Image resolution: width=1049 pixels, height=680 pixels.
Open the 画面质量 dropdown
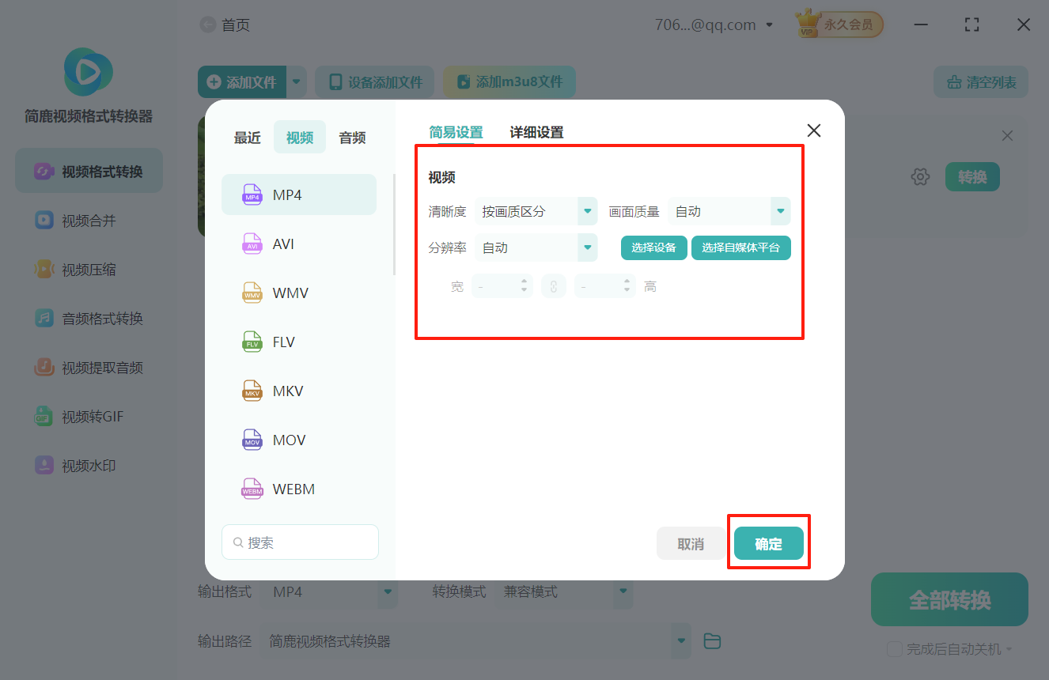pos(729,211)
